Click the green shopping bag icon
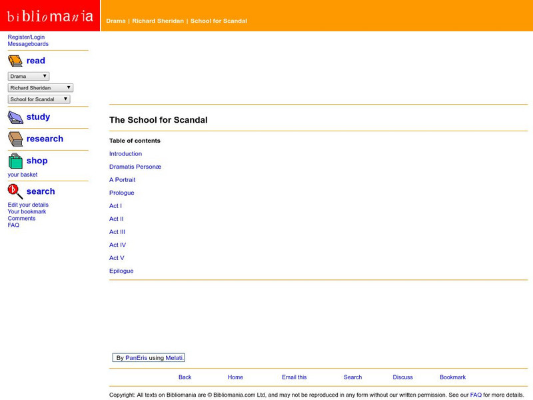The image size is (533, 400). (15, 161)
